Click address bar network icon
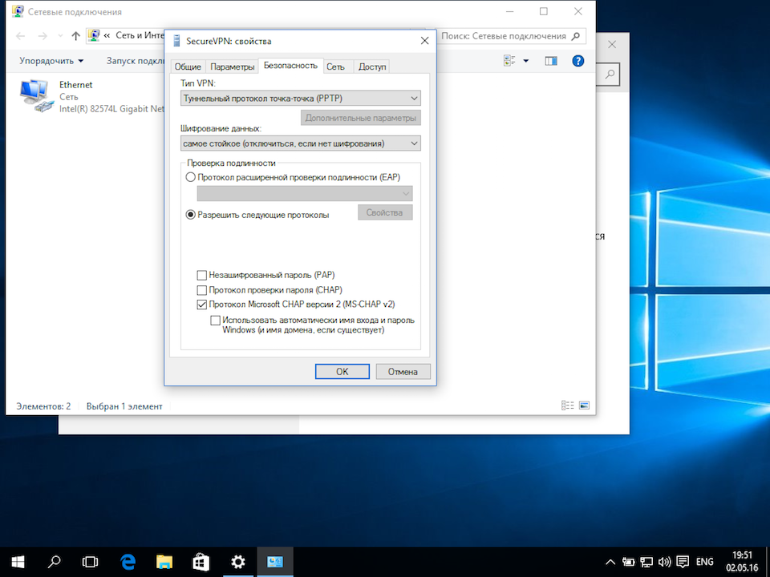770x577 pixels. point(94,35)
